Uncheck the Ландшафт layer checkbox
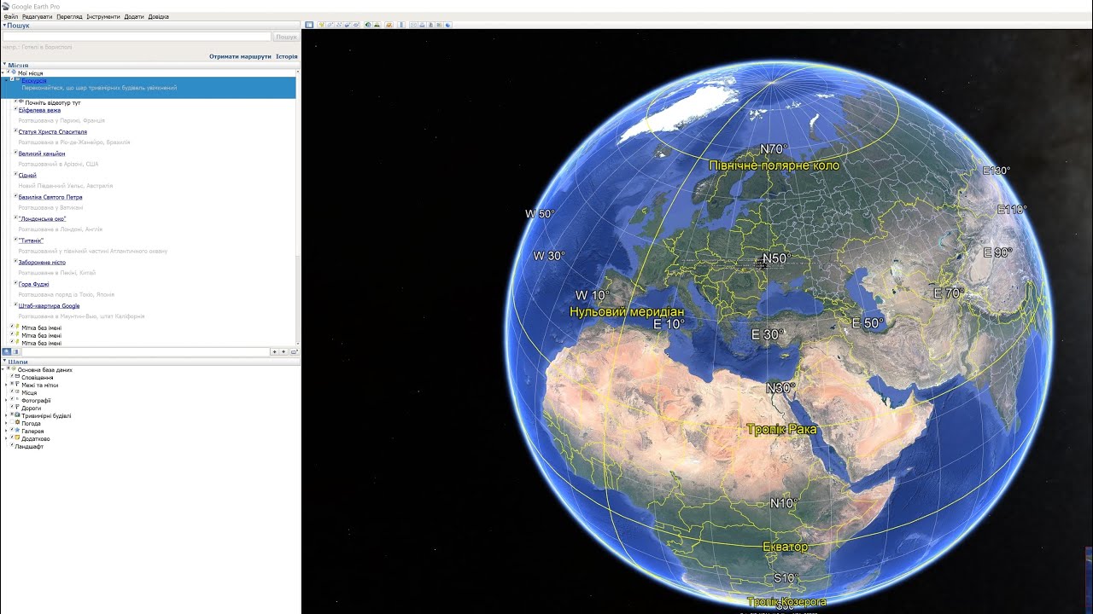The width and height of the screenshot is (1093, 614). pos(12,445)
